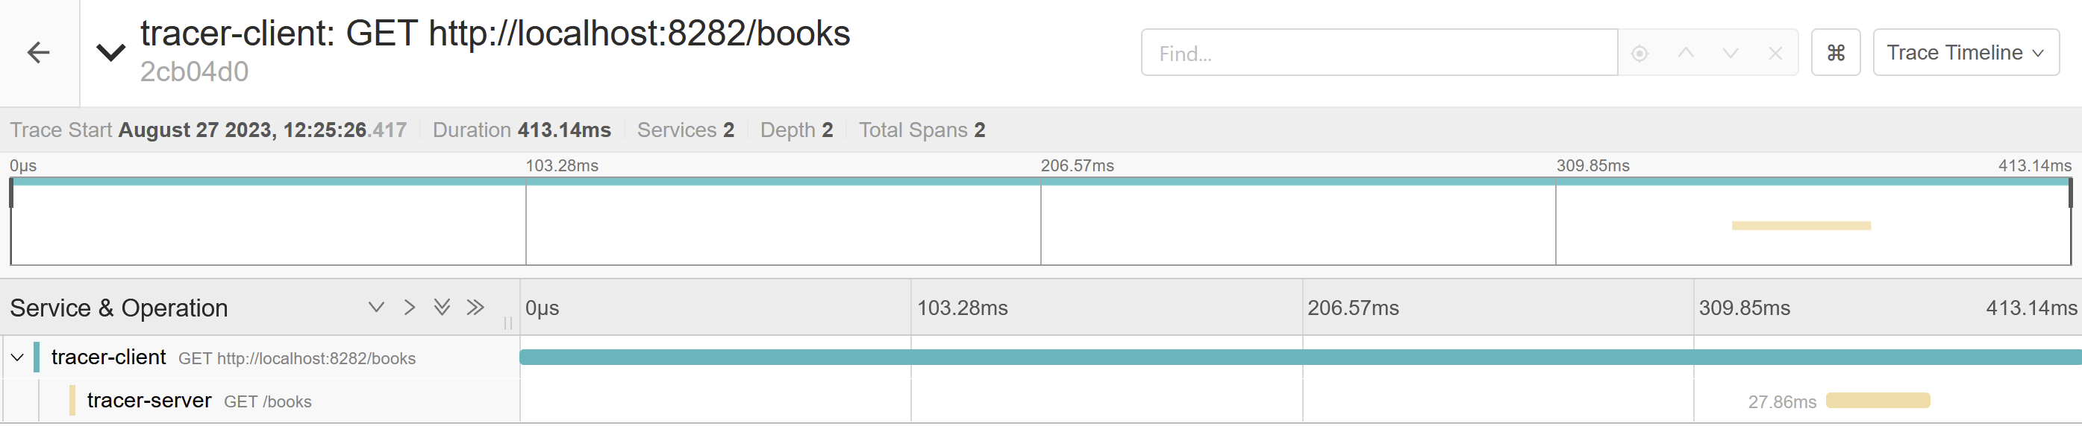
Task: Expand all spans double chevron
Action: pyautogui.click(x=441, y=308)
